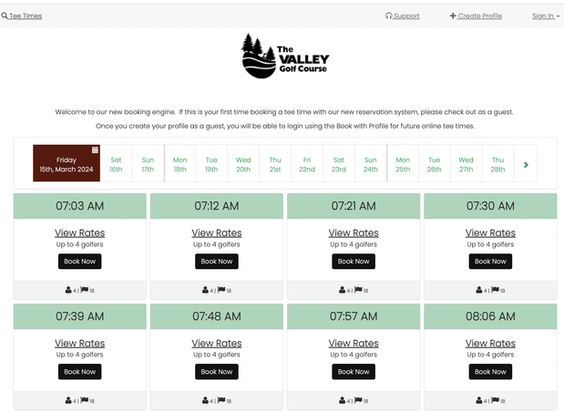
Task: Pick Fri 22nd from date strip
Action: (x=307, y=164)
